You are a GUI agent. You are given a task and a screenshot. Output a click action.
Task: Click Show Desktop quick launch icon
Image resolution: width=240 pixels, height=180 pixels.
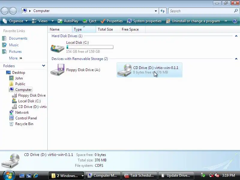click(22, 175)
